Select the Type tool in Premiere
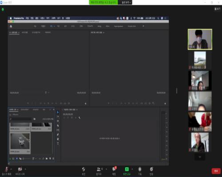The width and height of the screenshot is (222, 177). coord(58,143)
